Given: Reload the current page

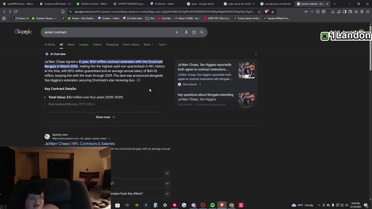Looking at the screenshot, I should coord(16,12).
